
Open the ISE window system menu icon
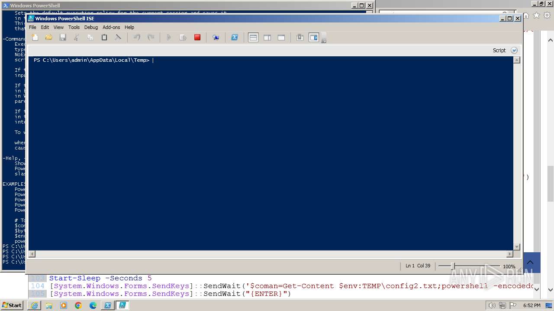(x=31, y=19)
